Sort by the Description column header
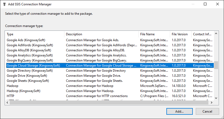The height and width of the screenshot is (119, 224). point(101,34)
